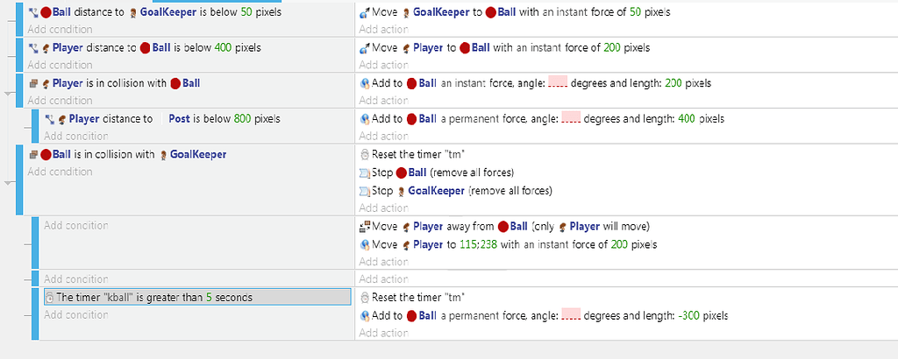
Task: Click icon of Move Player away from Ball
Action: (x=364, y=227)
